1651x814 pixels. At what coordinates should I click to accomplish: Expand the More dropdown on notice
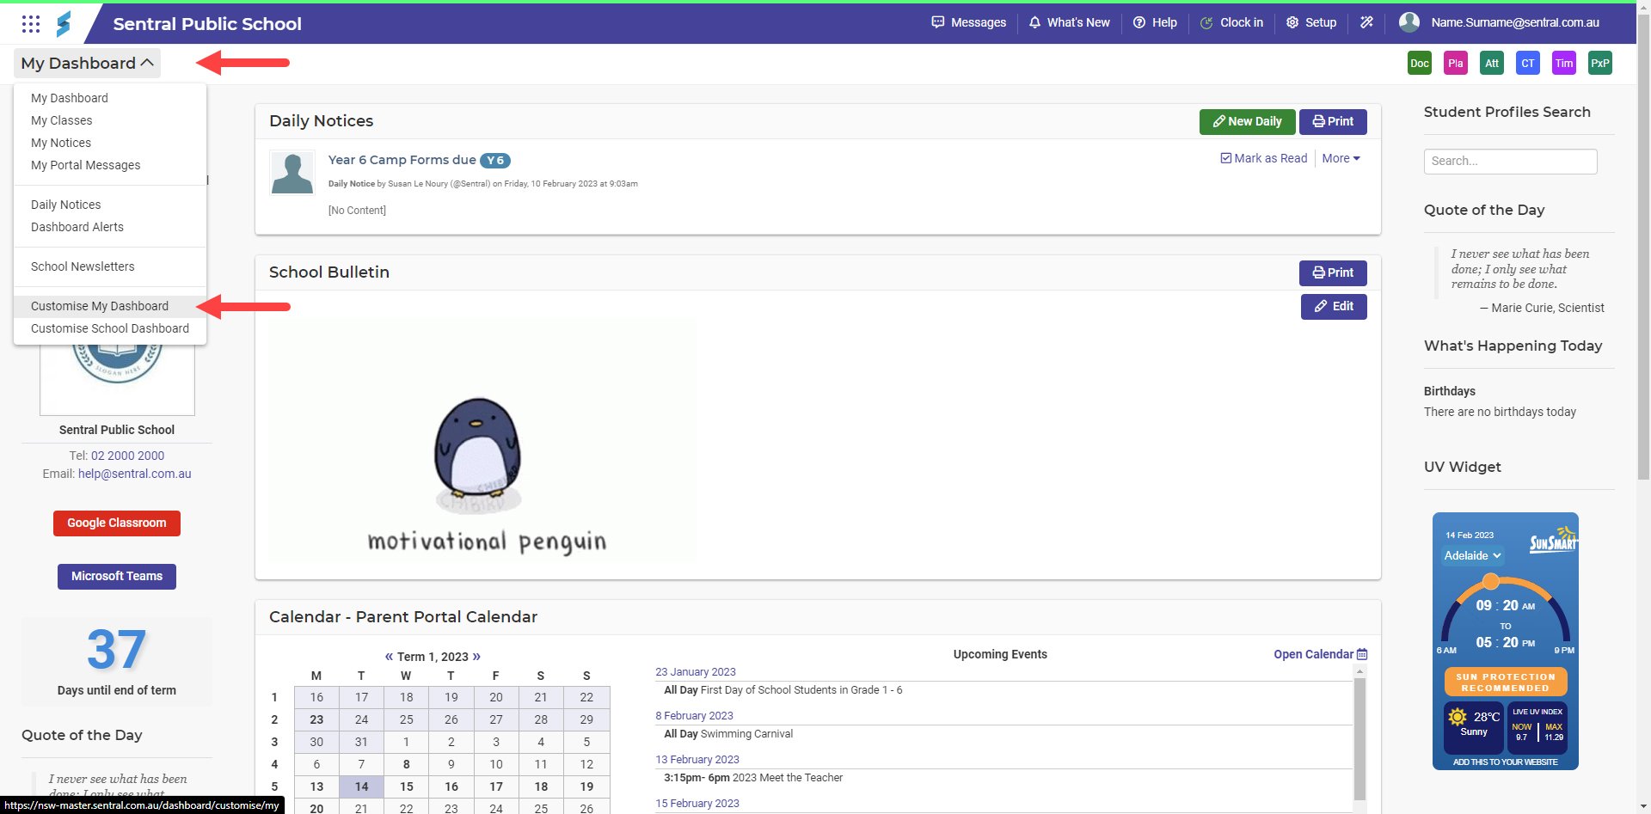[1341, 158]
